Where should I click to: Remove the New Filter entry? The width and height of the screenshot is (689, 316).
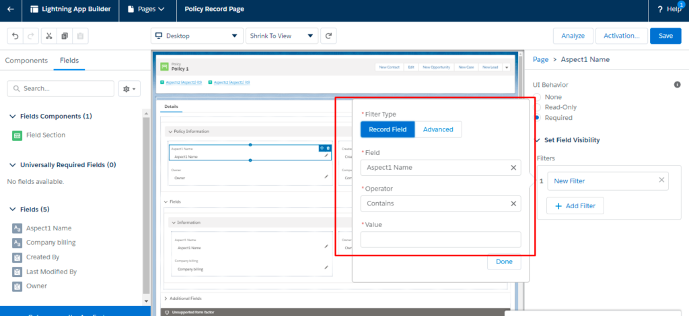661,180
